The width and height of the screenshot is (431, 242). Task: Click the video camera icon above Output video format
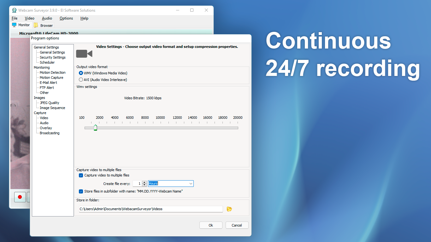click(x=84, y=54)
